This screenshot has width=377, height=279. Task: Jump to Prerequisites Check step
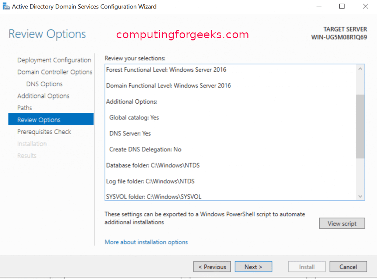[x=44, y=132]
